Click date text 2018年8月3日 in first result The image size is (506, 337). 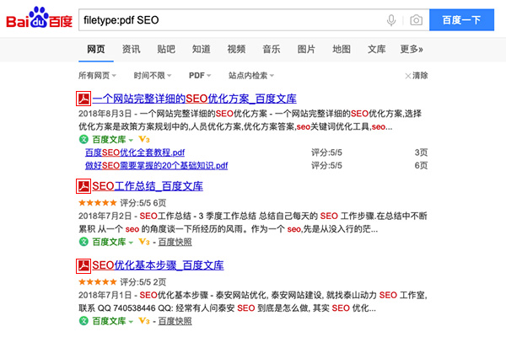105,114
